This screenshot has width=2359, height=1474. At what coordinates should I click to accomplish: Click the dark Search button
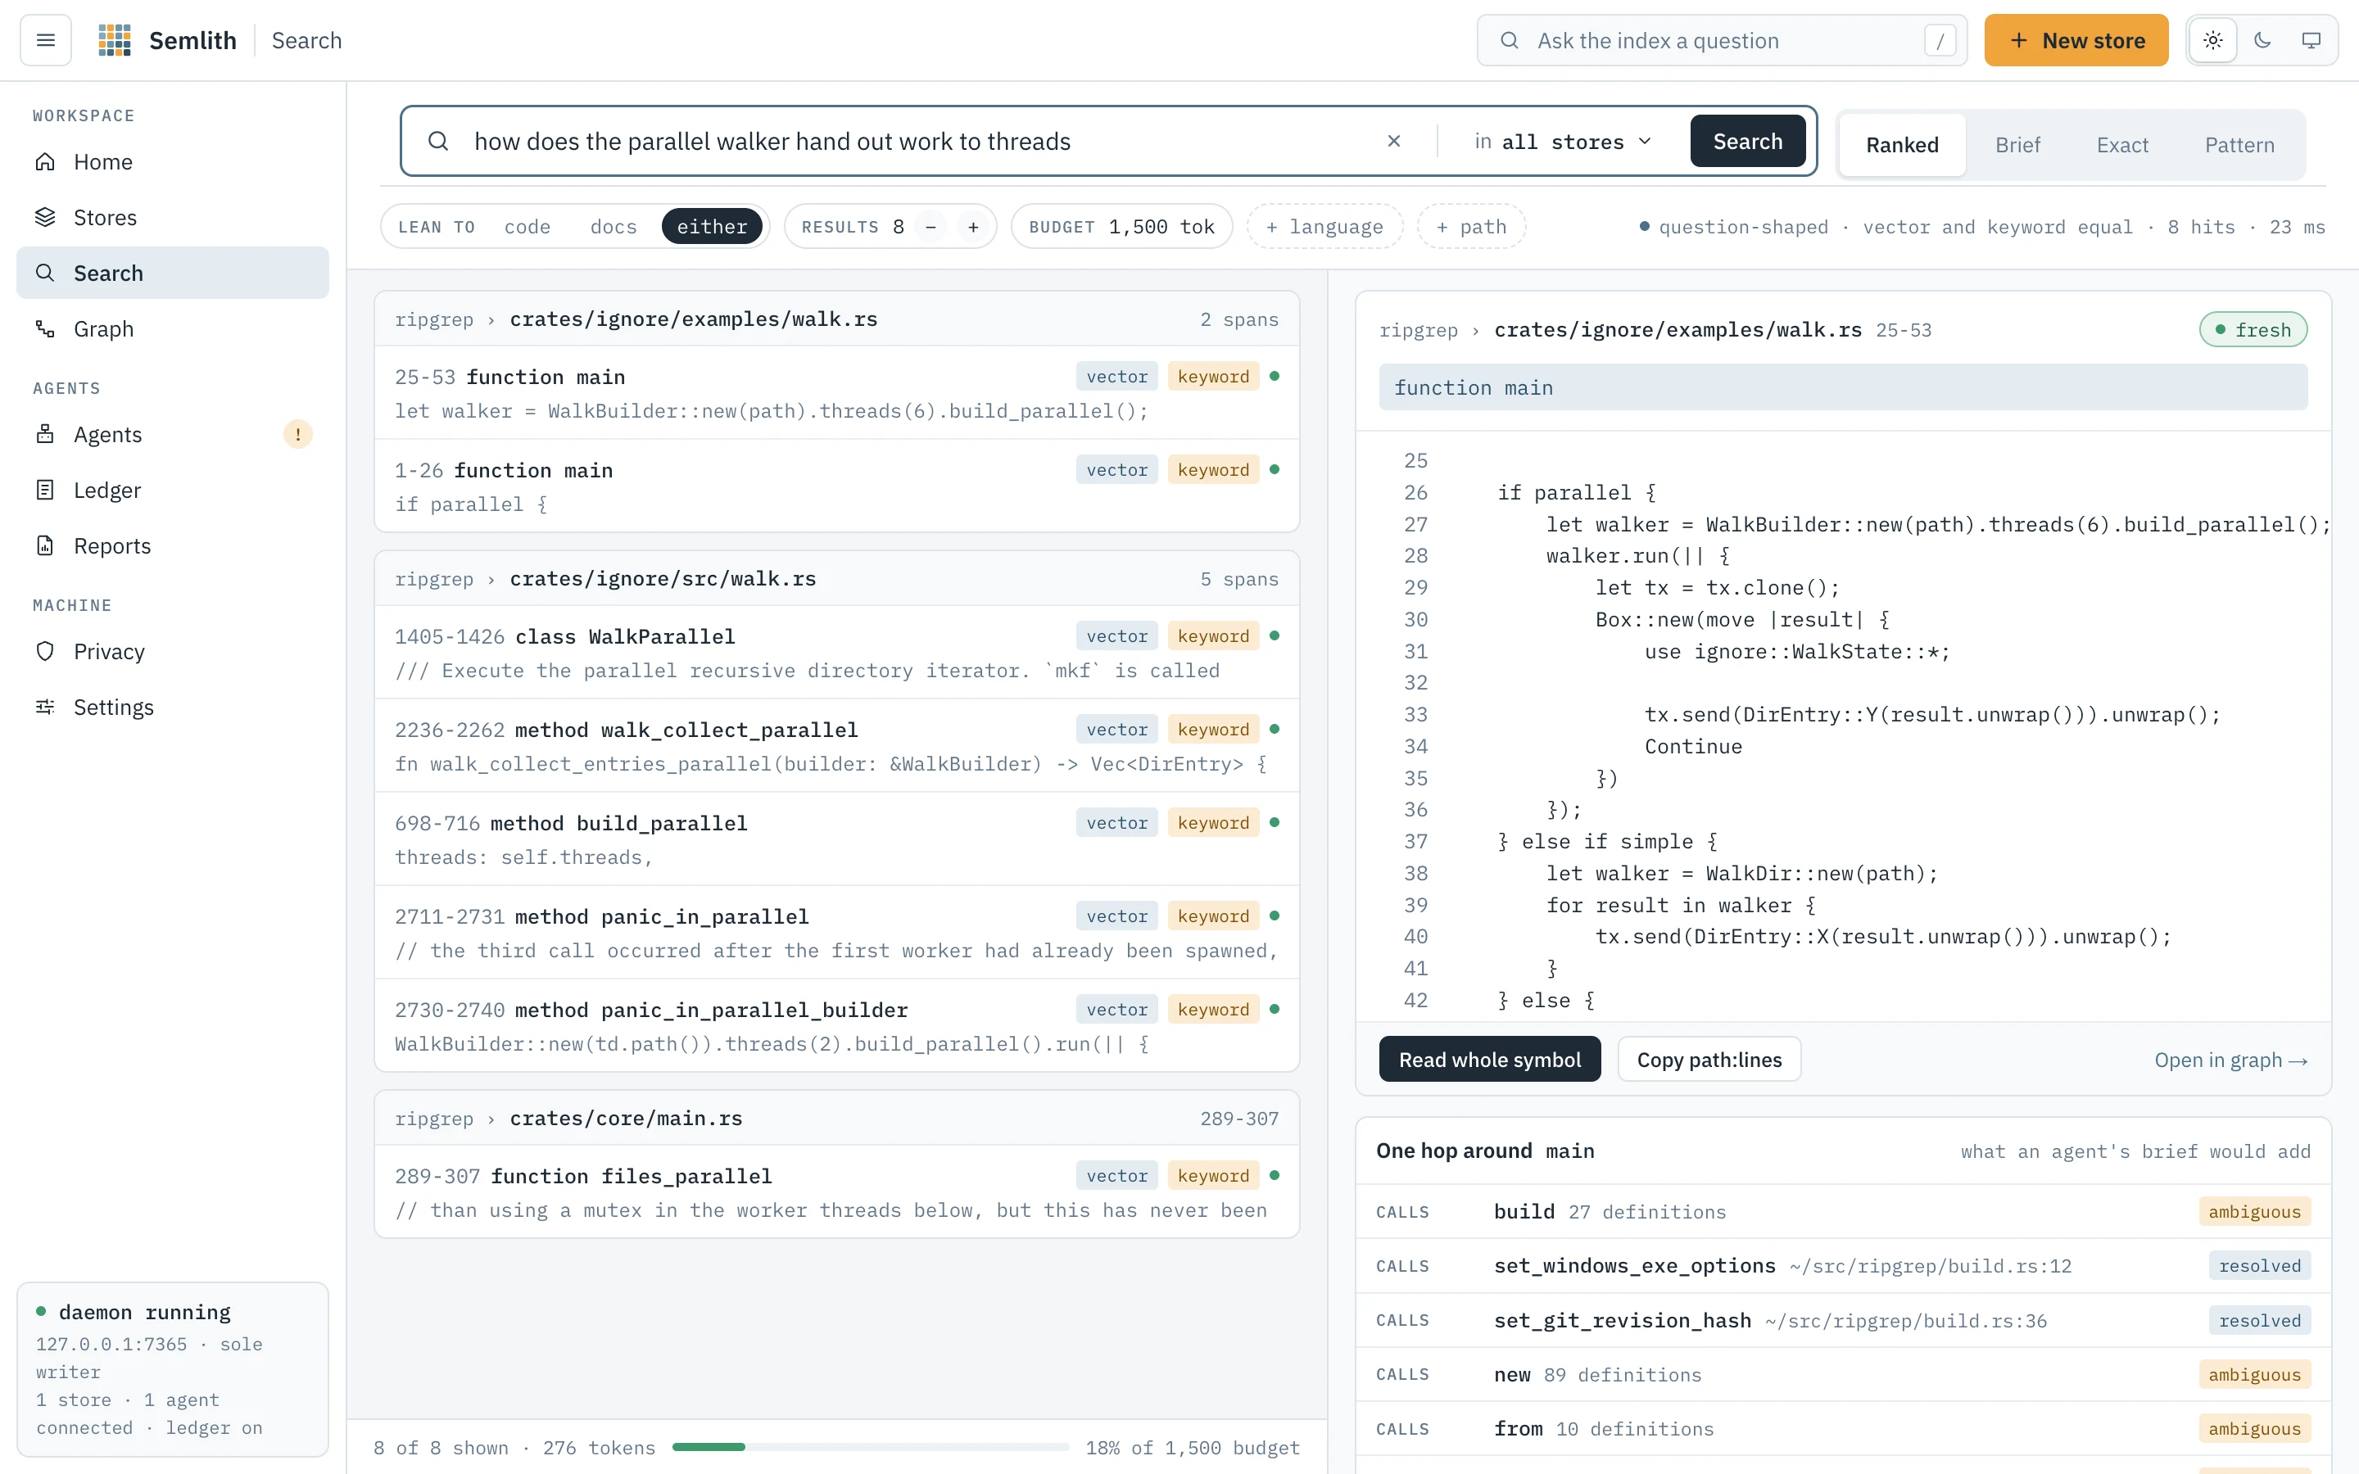1748,142
